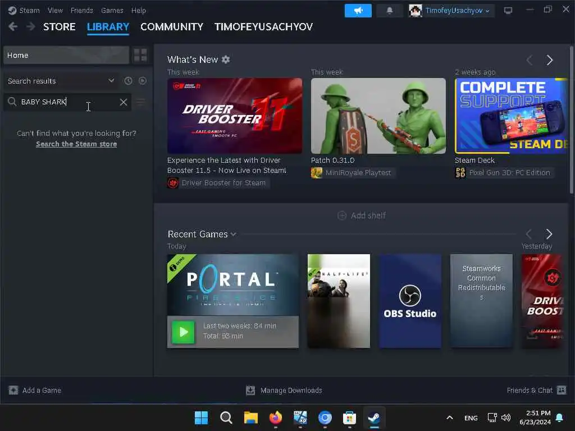
Task: Open the Steam menu
Action: (29, 11)
